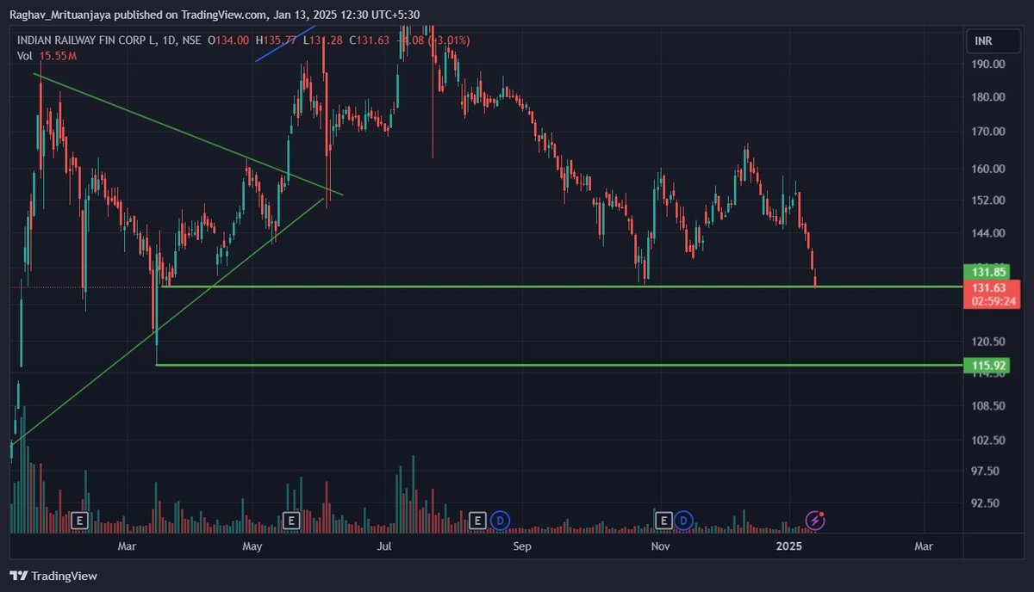Click the 92.50 price axis label
Screen dimensions: 1034x592
tap(987, 503)
